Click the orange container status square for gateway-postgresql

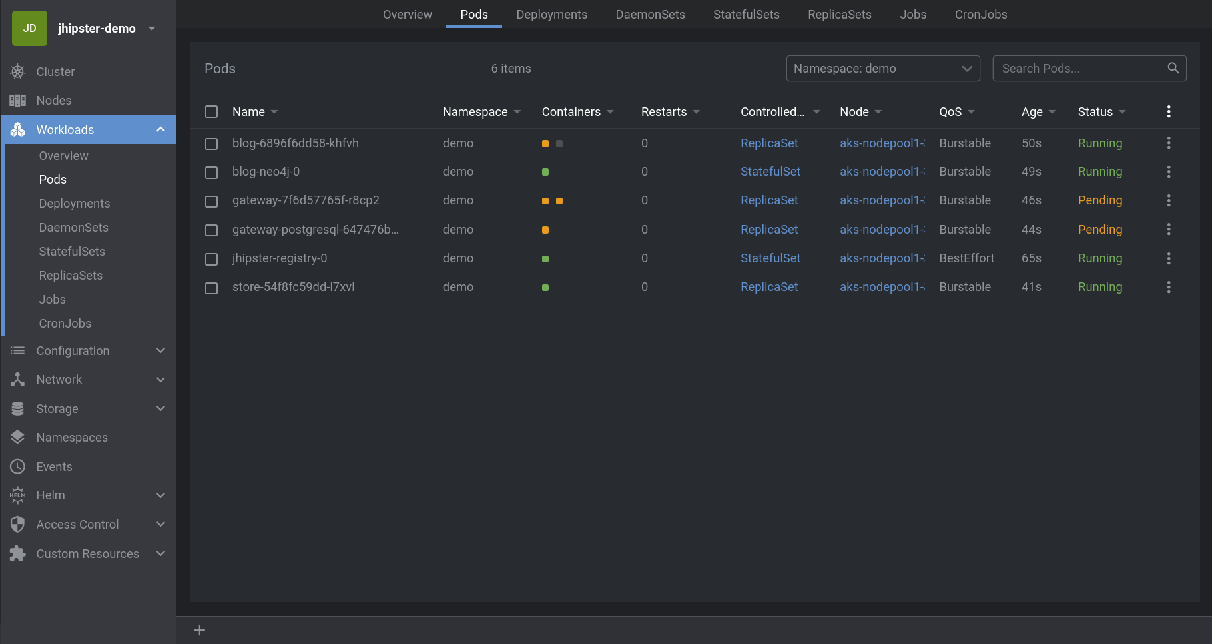pos(545,230)
